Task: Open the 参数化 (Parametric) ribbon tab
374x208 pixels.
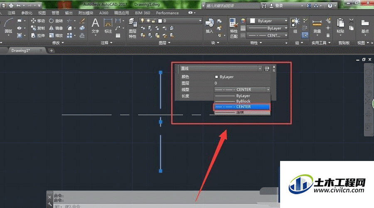Action: (27, 13)
